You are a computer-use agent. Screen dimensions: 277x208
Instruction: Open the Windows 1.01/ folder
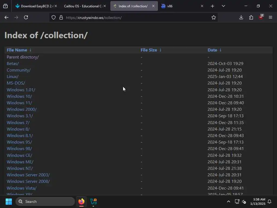click(x=21, y=90)
